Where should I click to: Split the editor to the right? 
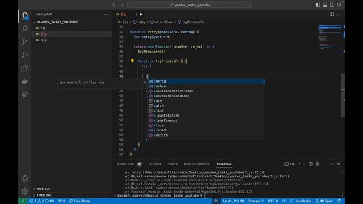(x=331, y=14)
